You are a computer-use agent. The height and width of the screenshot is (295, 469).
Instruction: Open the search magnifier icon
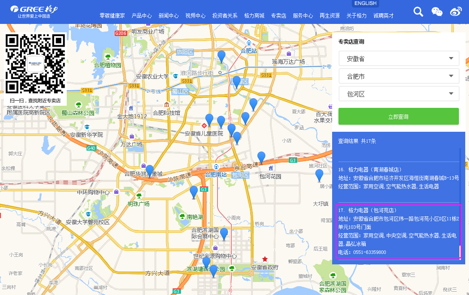coord(418,12)
